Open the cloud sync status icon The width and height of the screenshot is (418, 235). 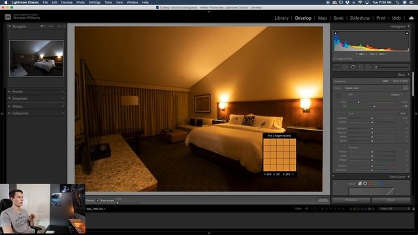pos(411,18)
